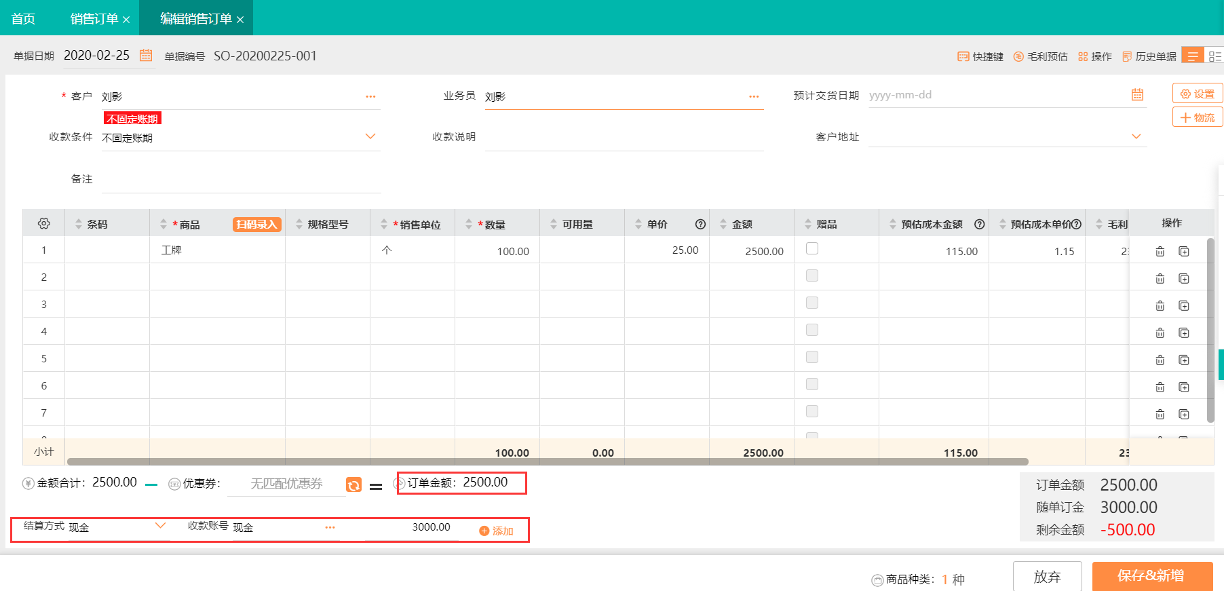The height and width of the screenshot is (591, 1224).
Task: Open 毛利预估 gross profit estimate
Action: 1041,56
